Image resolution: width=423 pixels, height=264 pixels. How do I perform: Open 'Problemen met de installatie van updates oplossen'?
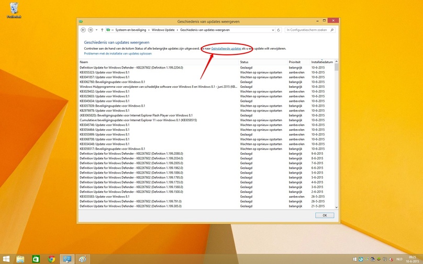click(118, 54)
